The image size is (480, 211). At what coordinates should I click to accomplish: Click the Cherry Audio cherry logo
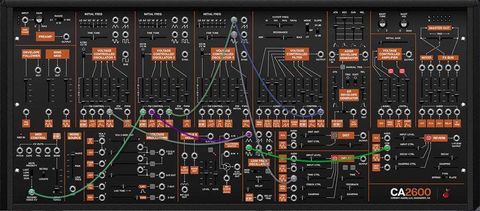(447, 193)
